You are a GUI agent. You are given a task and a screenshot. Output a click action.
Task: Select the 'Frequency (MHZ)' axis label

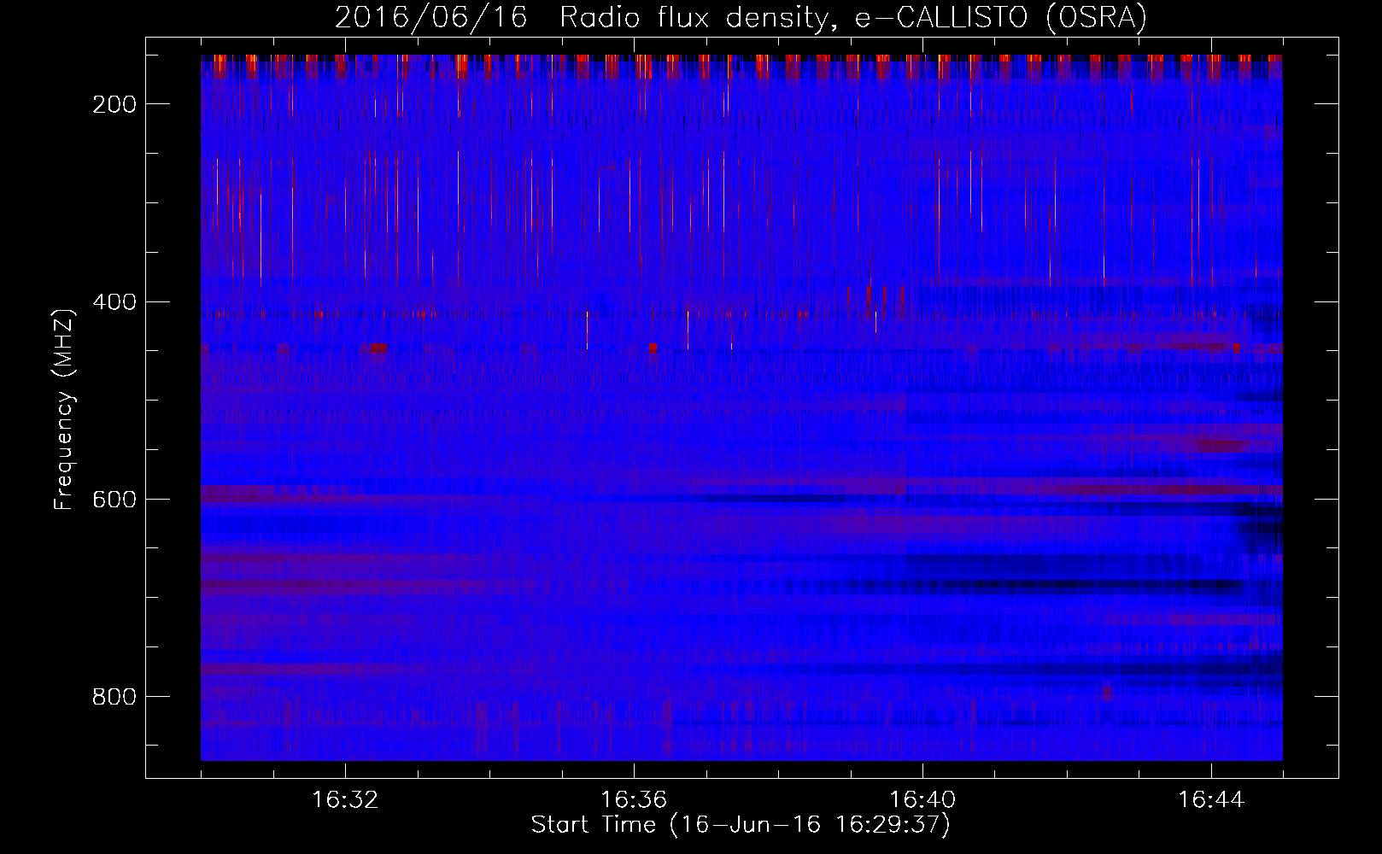[64, 409]
